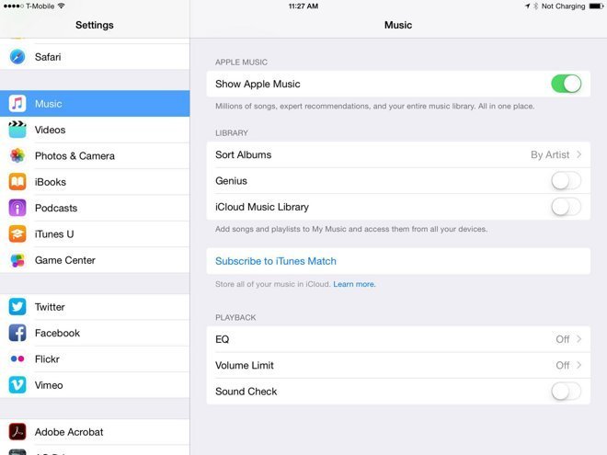Expand the EQ setting chevron
607x455 pixels.
coord(579,339)
